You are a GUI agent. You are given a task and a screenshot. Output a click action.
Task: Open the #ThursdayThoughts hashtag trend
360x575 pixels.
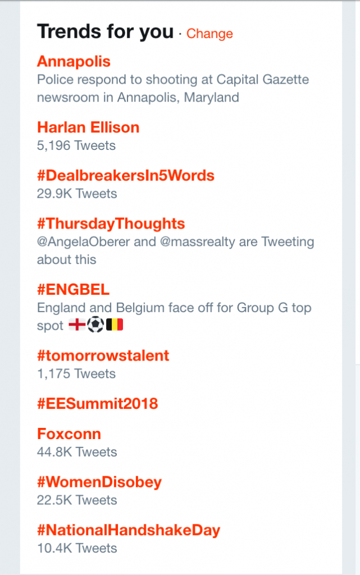click(x=111, y=224)
